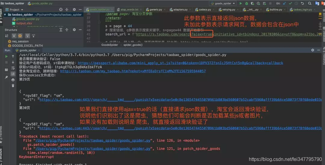Pin the Run tab
This screenshot has width=325, height=165.
click(6, 77)
